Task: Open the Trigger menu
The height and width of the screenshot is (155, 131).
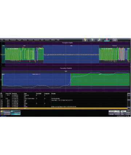Action: pos(19,40)
